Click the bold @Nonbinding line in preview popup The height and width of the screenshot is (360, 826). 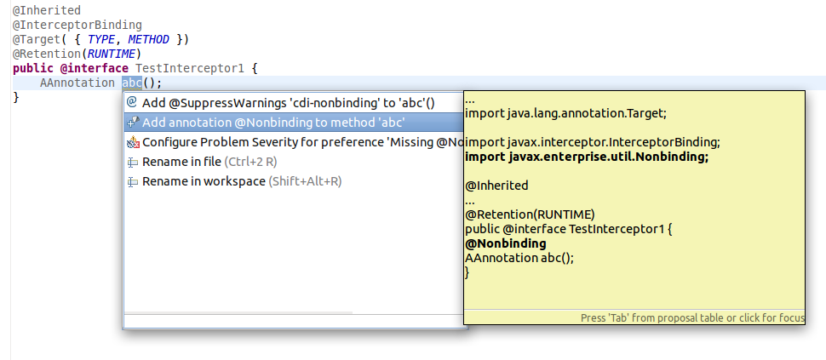coord(506,243)
